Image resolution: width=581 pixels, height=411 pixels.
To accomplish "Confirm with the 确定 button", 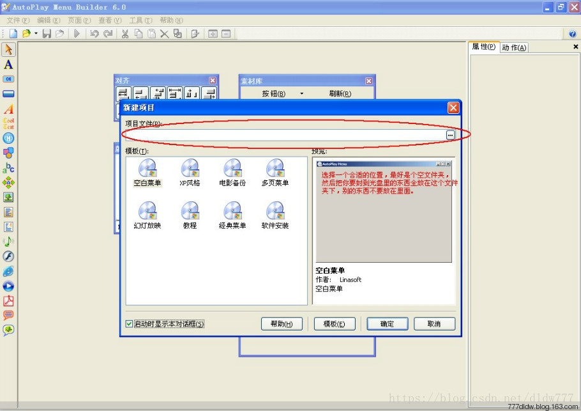I will [x=387, y=324].
